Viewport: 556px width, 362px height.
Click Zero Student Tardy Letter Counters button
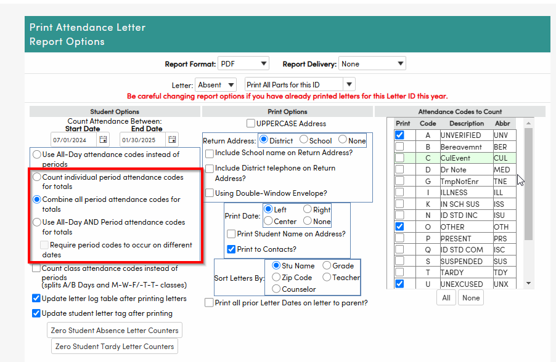(x=115, y=347)
